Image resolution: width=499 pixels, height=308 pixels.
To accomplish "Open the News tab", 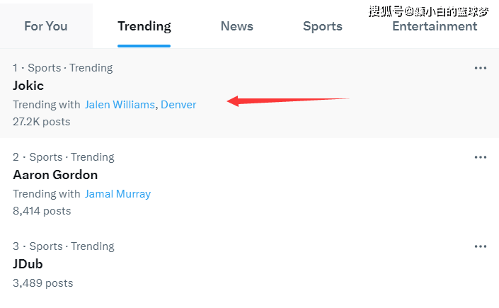I will [x=237, y=26].
